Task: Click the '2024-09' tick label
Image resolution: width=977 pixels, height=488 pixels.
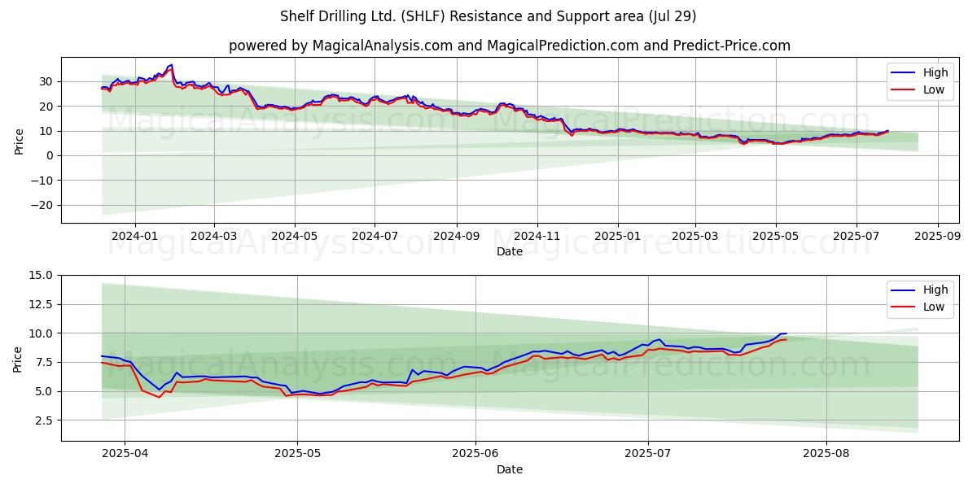Action: [x=456, y=236]
